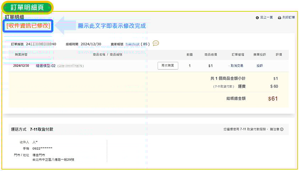
Task: Click the [收件資訊已修改] status text
Action: [28, 26]
